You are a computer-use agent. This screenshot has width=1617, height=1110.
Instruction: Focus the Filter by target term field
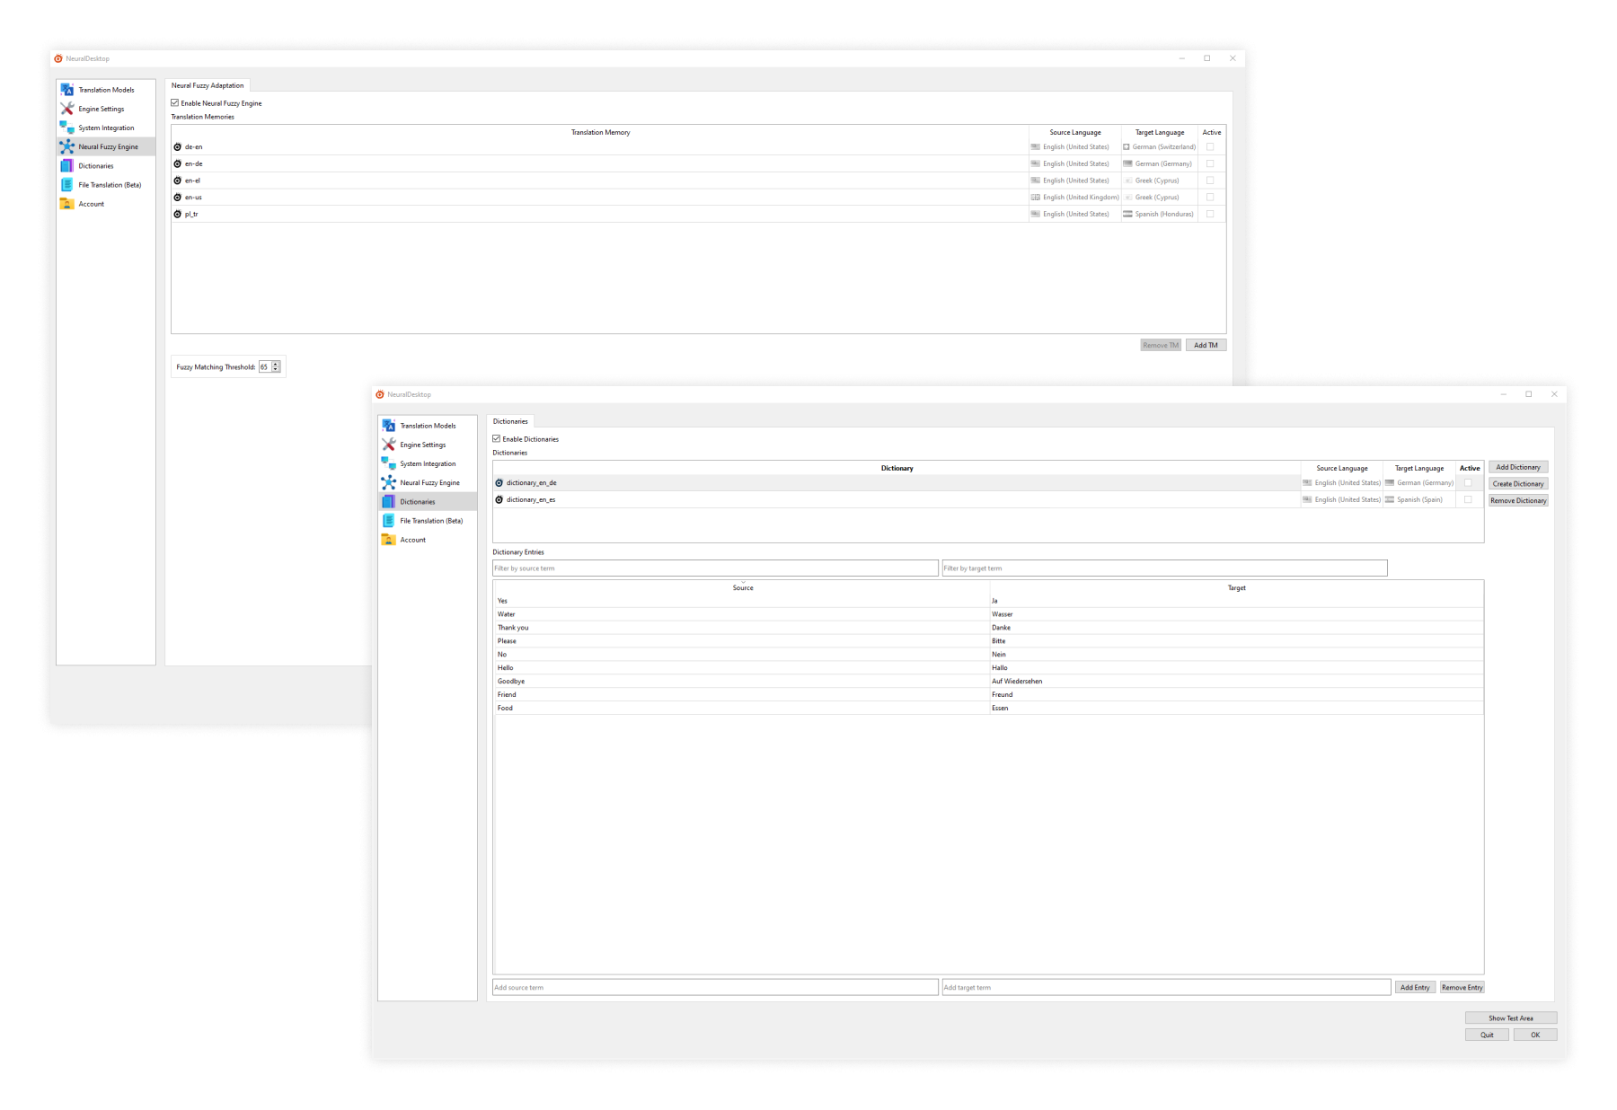click(x=1164, y=568)
